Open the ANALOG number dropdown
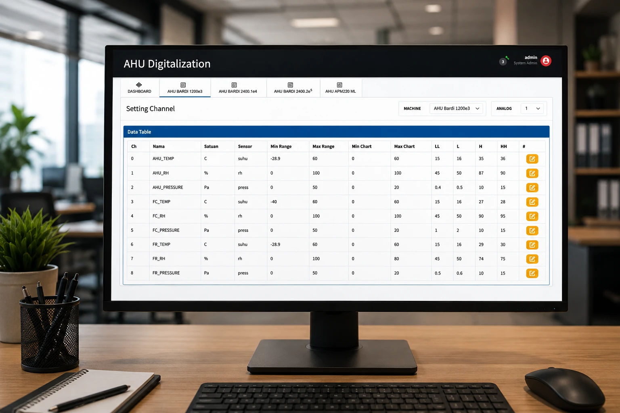This screenshot has width=620, height=413. (532, 108)
